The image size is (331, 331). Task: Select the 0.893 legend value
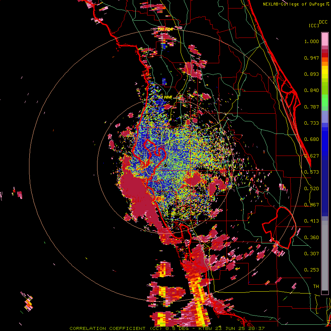click(312, 74)
